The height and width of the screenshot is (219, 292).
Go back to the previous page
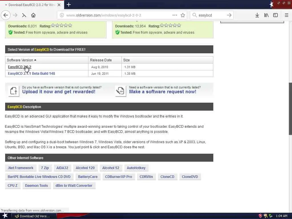[6, 15]
